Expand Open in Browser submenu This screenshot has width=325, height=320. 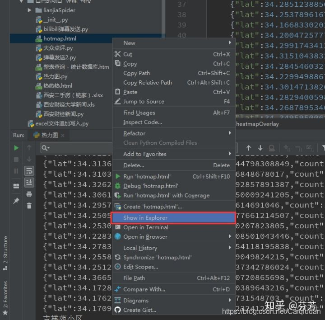pyautogui.click(x=174, y=236)
